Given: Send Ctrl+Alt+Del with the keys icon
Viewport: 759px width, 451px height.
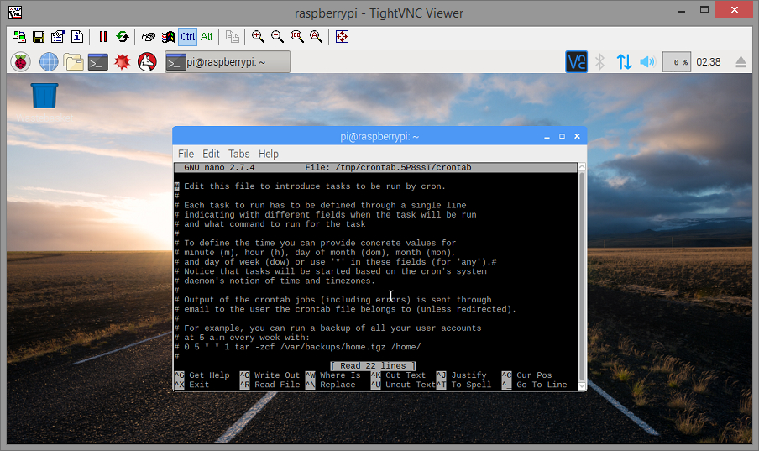Looking at the screenshot, I should coord(149,37).
